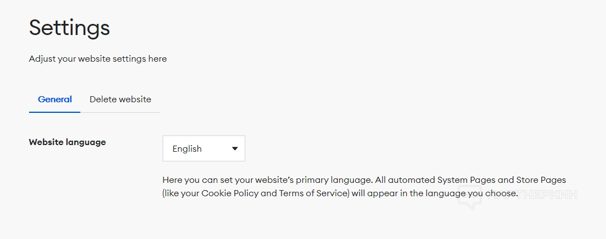
Task: Click 'System Pages' in the description text
Action: [465, 180]
